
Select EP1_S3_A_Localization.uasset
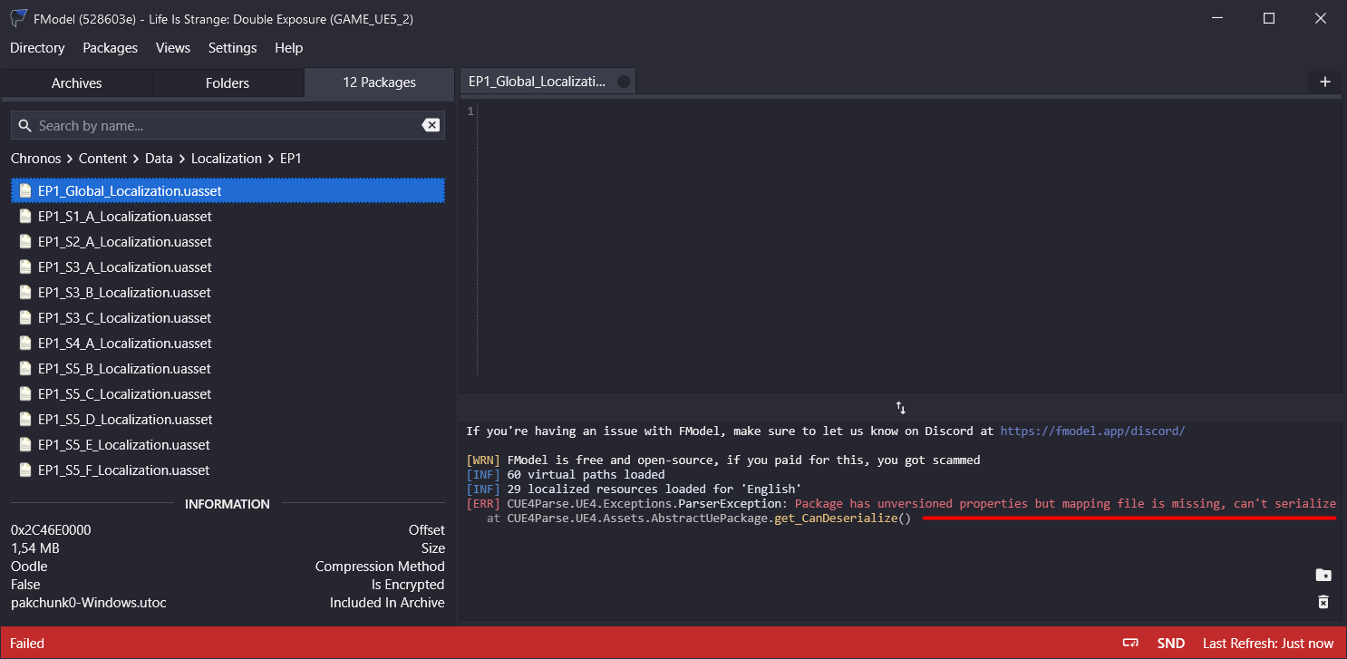pyautogui.click(x=228, y=267)
